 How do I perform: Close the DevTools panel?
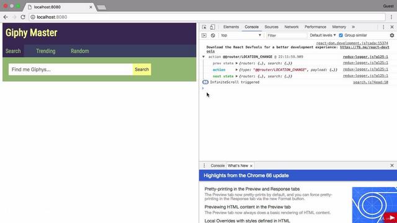392,27
